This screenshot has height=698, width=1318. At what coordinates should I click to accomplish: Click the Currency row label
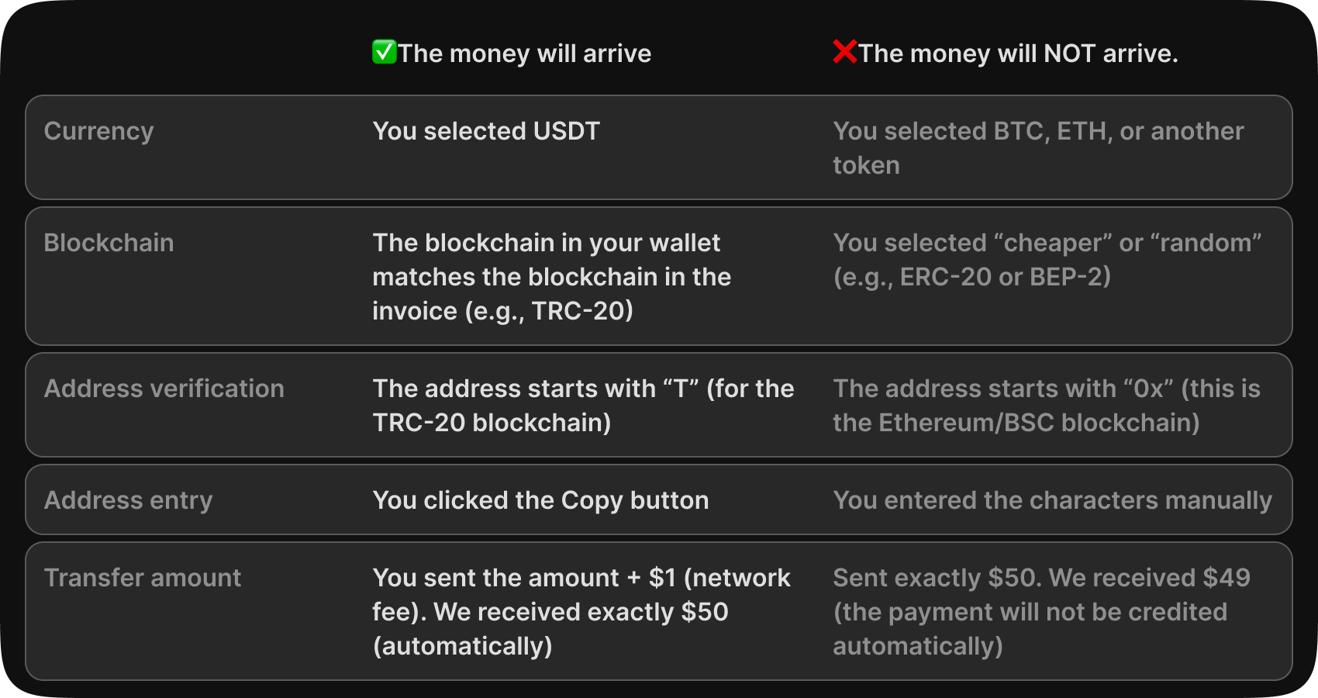(98, 131)
